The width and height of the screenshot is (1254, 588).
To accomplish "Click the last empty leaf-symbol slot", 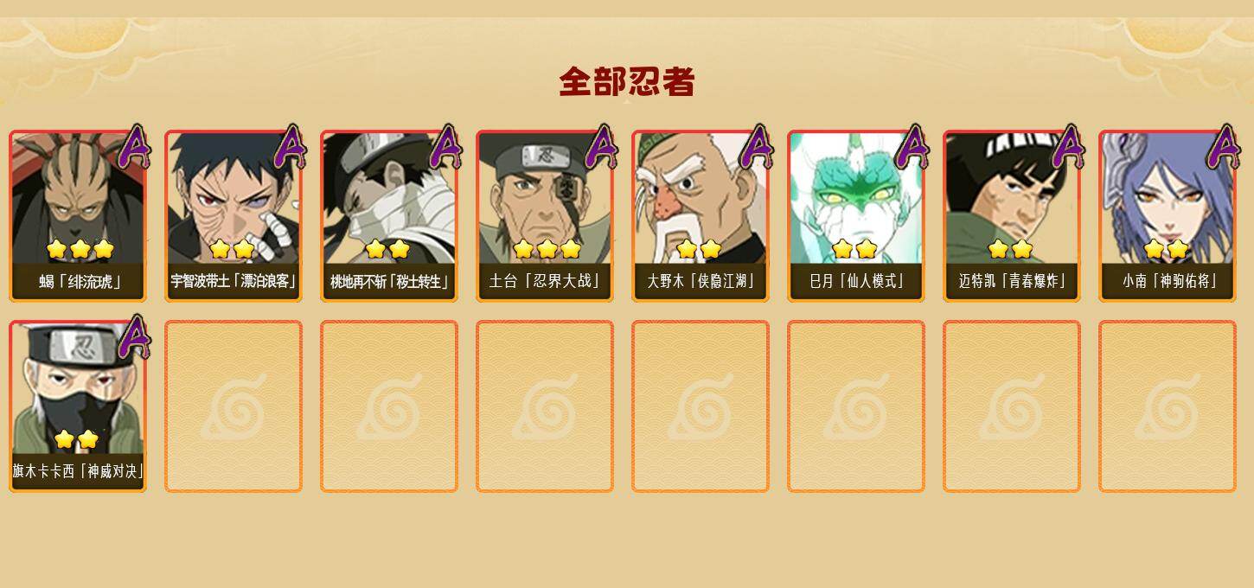I will click(x=1168, y=406).
